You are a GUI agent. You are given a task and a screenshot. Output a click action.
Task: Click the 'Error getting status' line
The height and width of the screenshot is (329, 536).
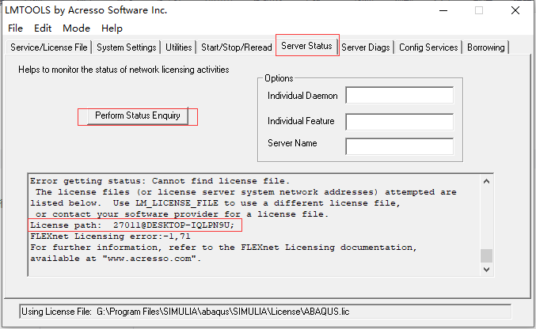point(160,181)
